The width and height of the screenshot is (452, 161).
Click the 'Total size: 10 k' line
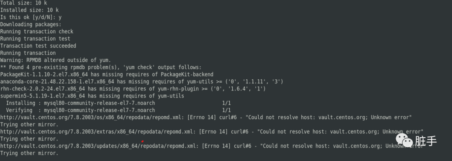23,3
